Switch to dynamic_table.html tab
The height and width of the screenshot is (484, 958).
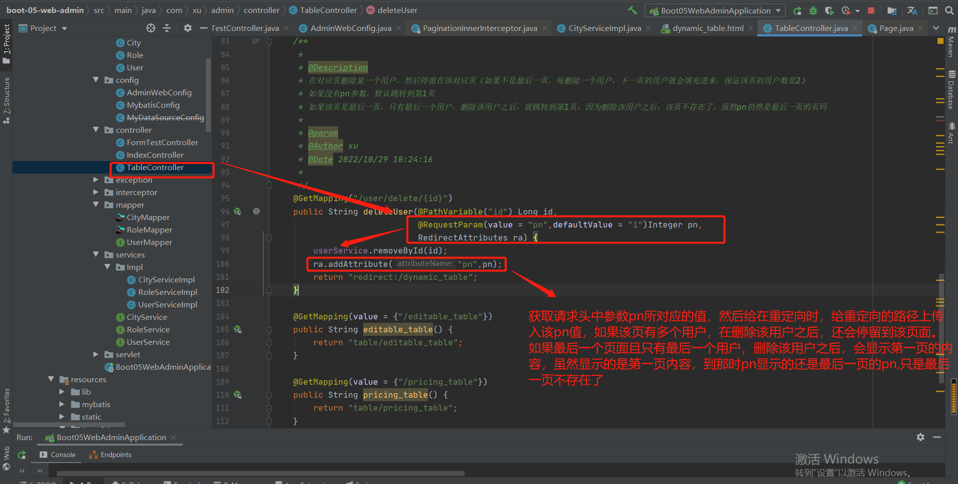pos(708,28)
